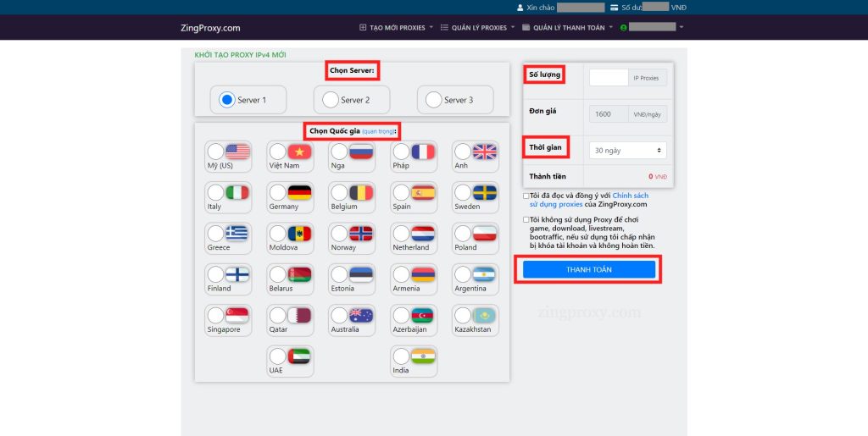
Task: Click the Australia flag icon
Action: click(x=361, y=315)
